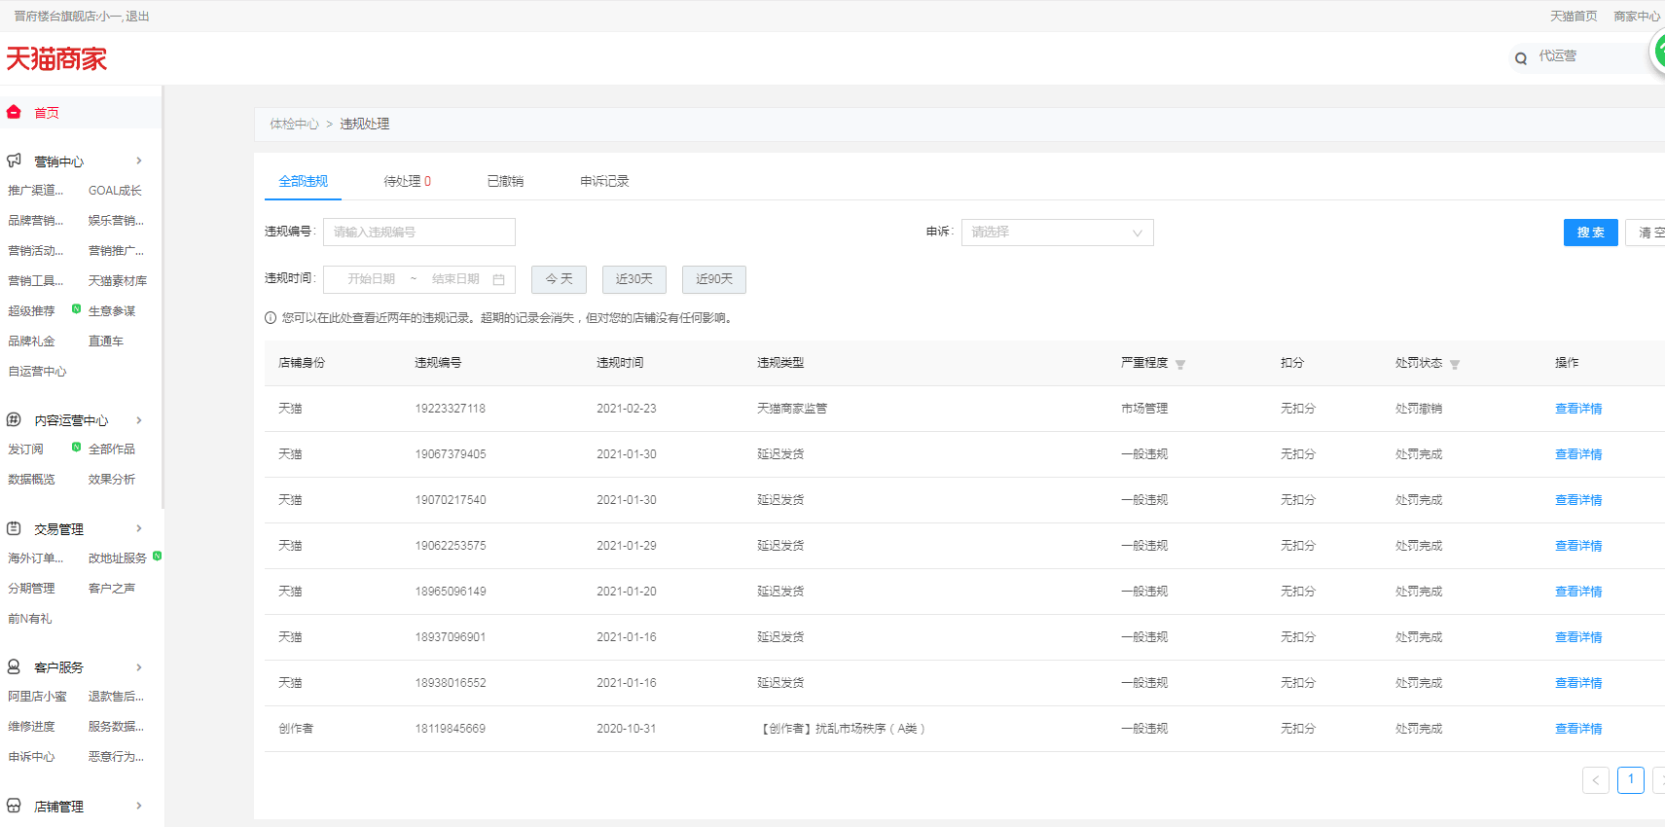Click the green new badge beside 生意参谋

pos(77,309)
